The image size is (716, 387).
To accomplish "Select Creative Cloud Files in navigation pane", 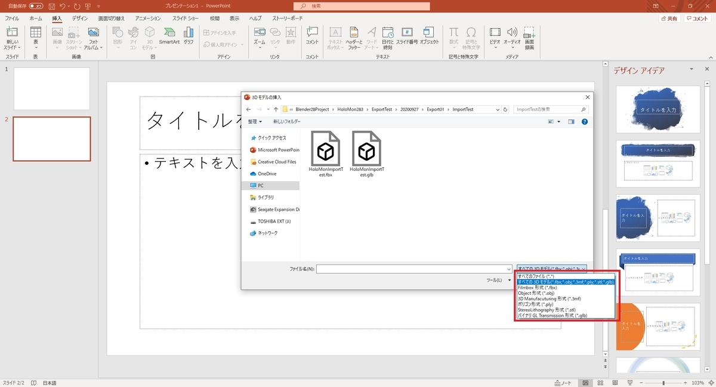I will 272,161.
